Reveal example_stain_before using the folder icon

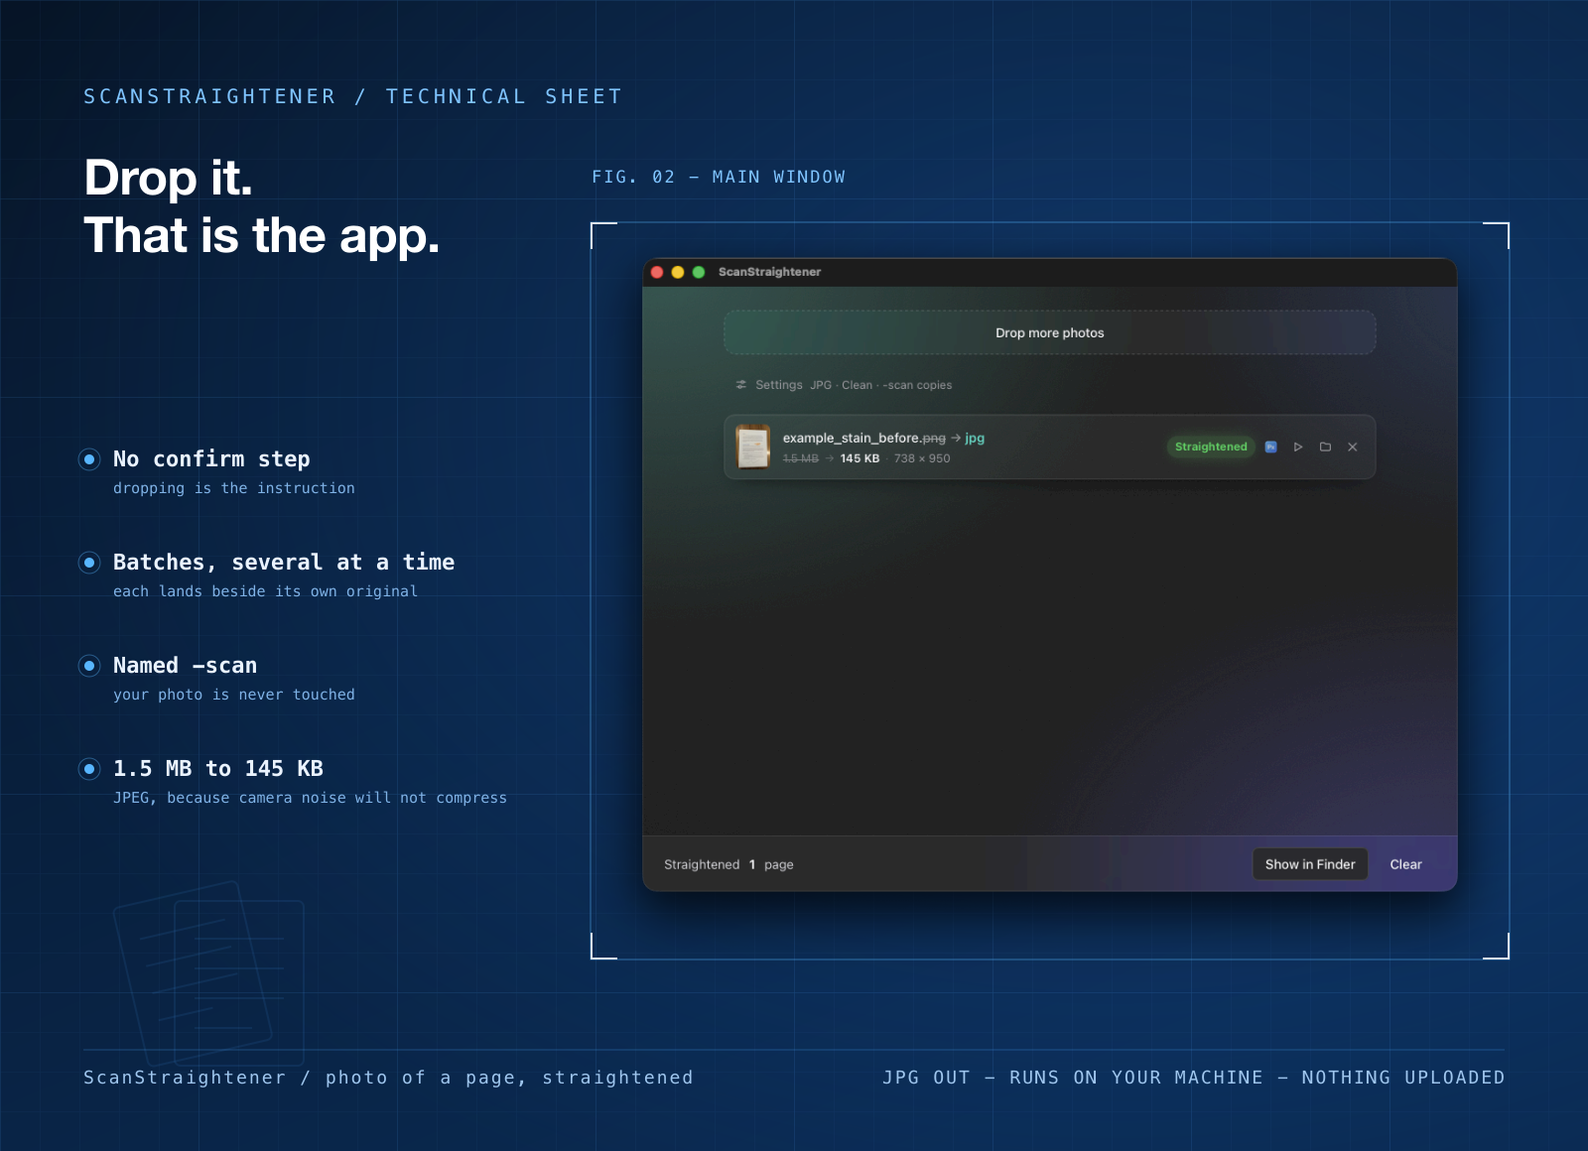point(1325,447)
